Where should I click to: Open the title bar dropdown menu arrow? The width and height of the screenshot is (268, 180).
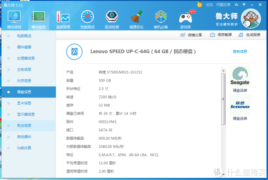click(x=244, y=4)
